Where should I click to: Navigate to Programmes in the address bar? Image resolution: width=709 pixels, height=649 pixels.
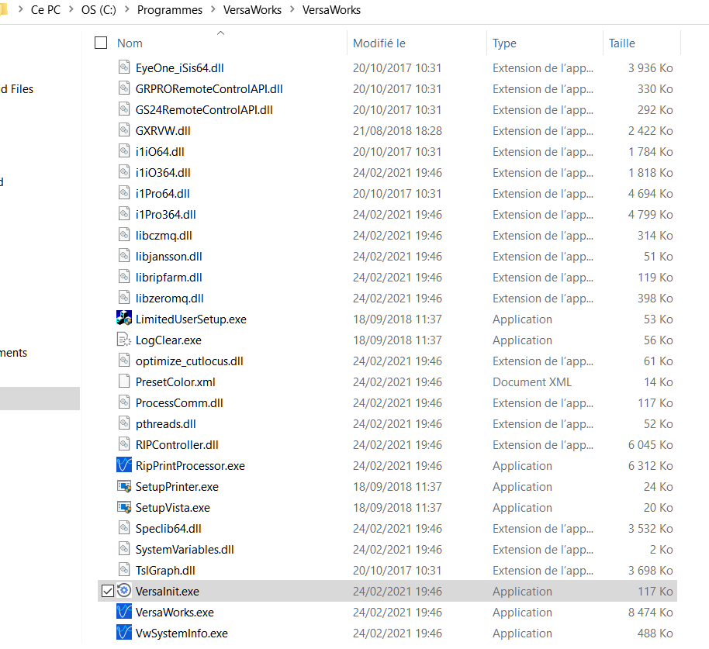[170, 10]
